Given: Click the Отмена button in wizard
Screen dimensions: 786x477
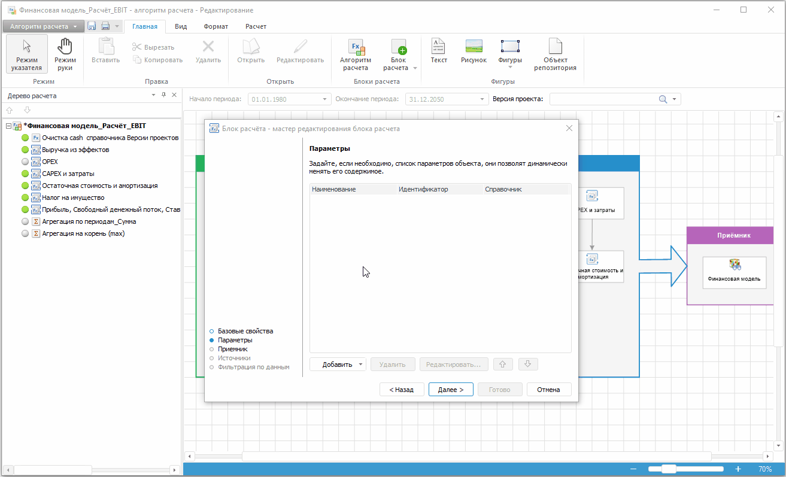Looking at the screenshot, I should 548,390.
